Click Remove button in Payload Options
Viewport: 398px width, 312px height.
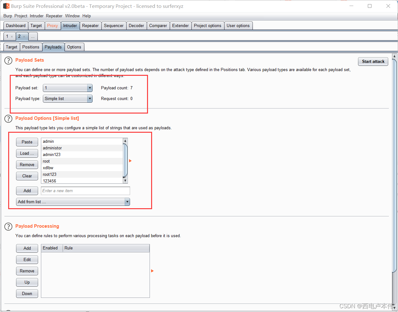click(x=27, y=165)
